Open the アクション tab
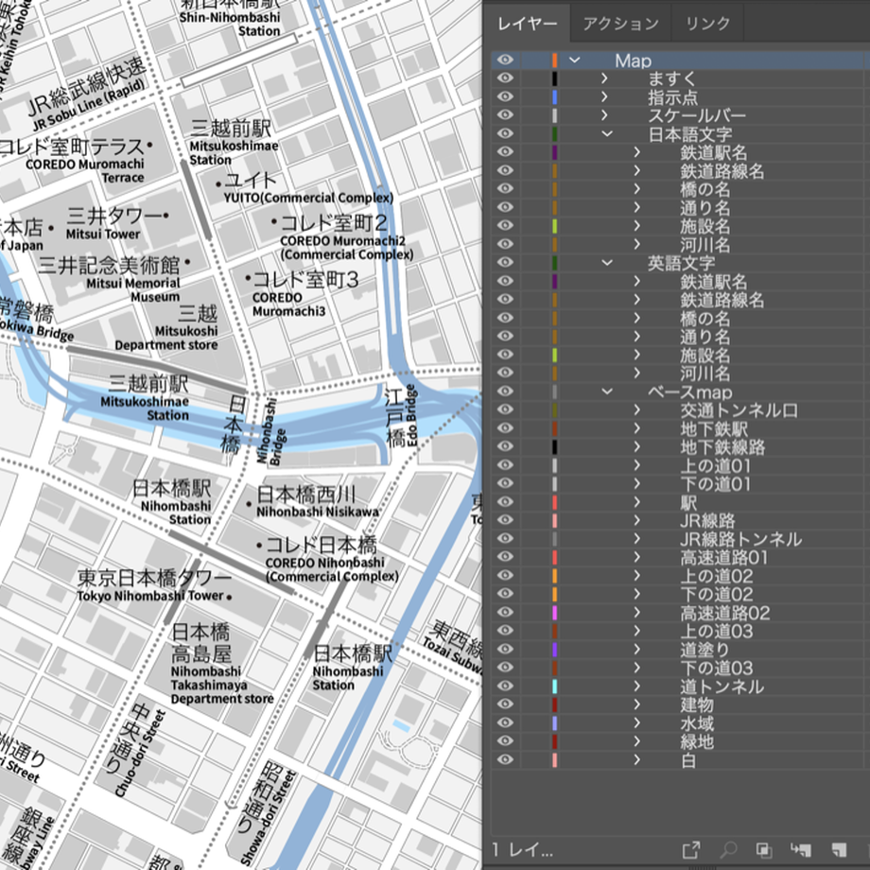This screenshot has height=870, width=870. tap(621, 24)
